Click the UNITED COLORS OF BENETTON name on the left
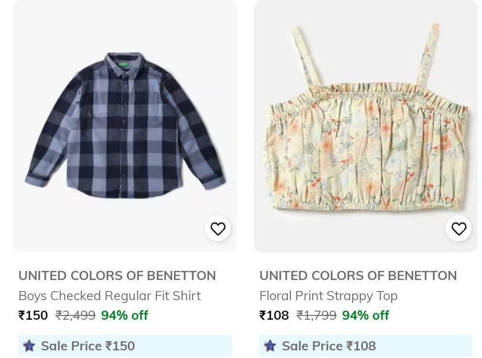This screenshot has height=358, width=482. (117, 275)
